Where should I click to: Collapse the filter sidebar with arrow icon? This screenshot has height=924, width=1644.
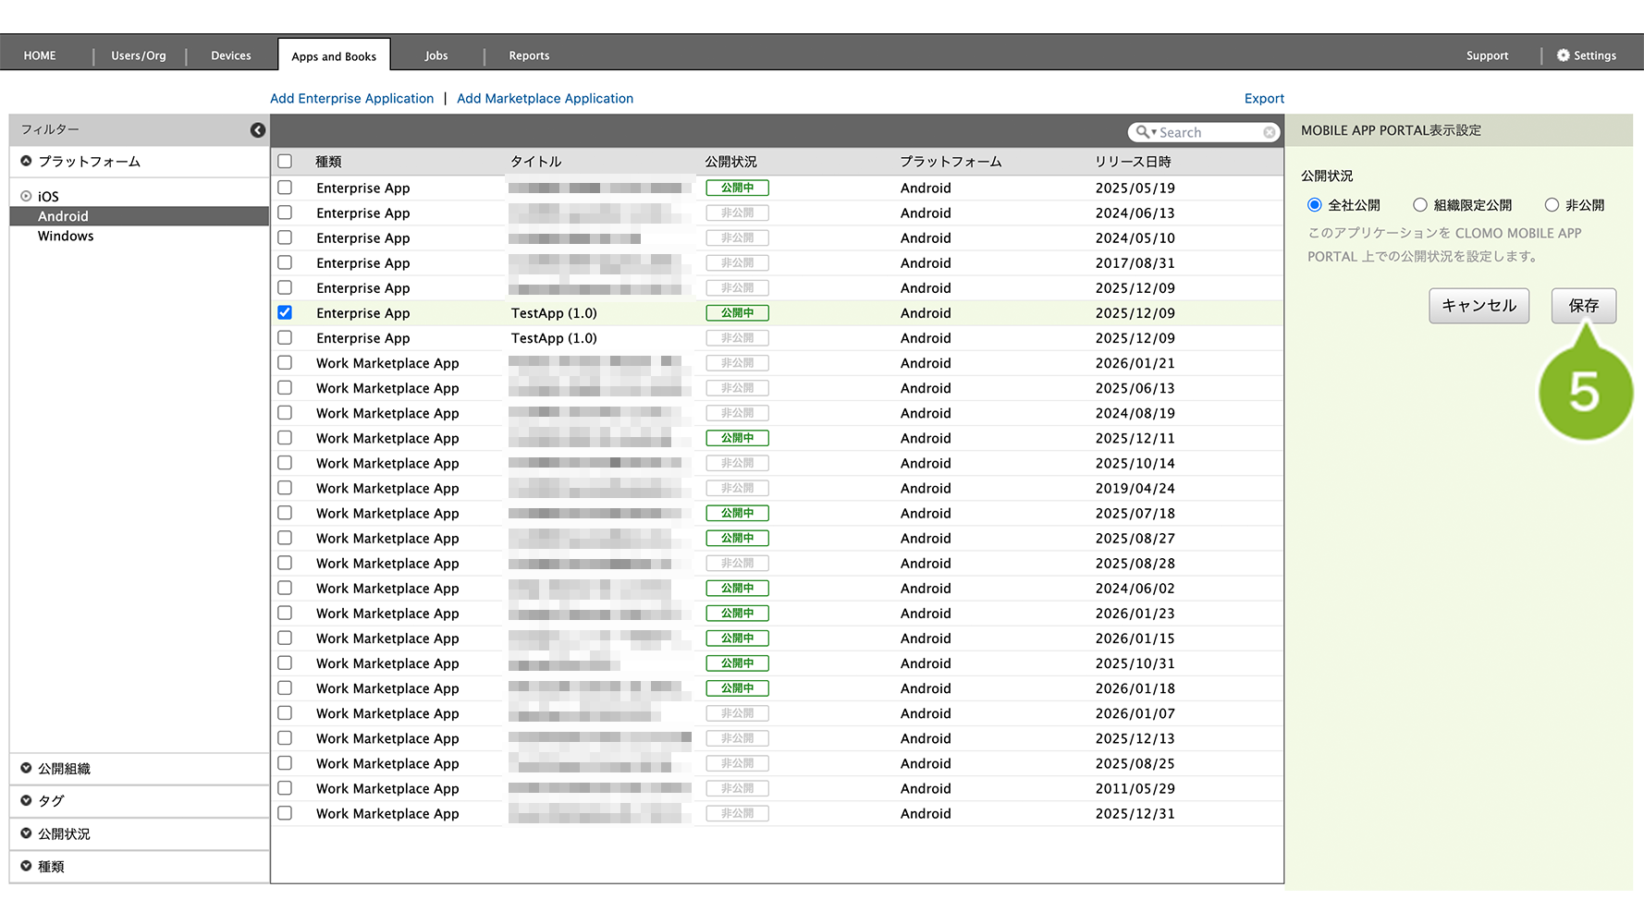(258, 130)
